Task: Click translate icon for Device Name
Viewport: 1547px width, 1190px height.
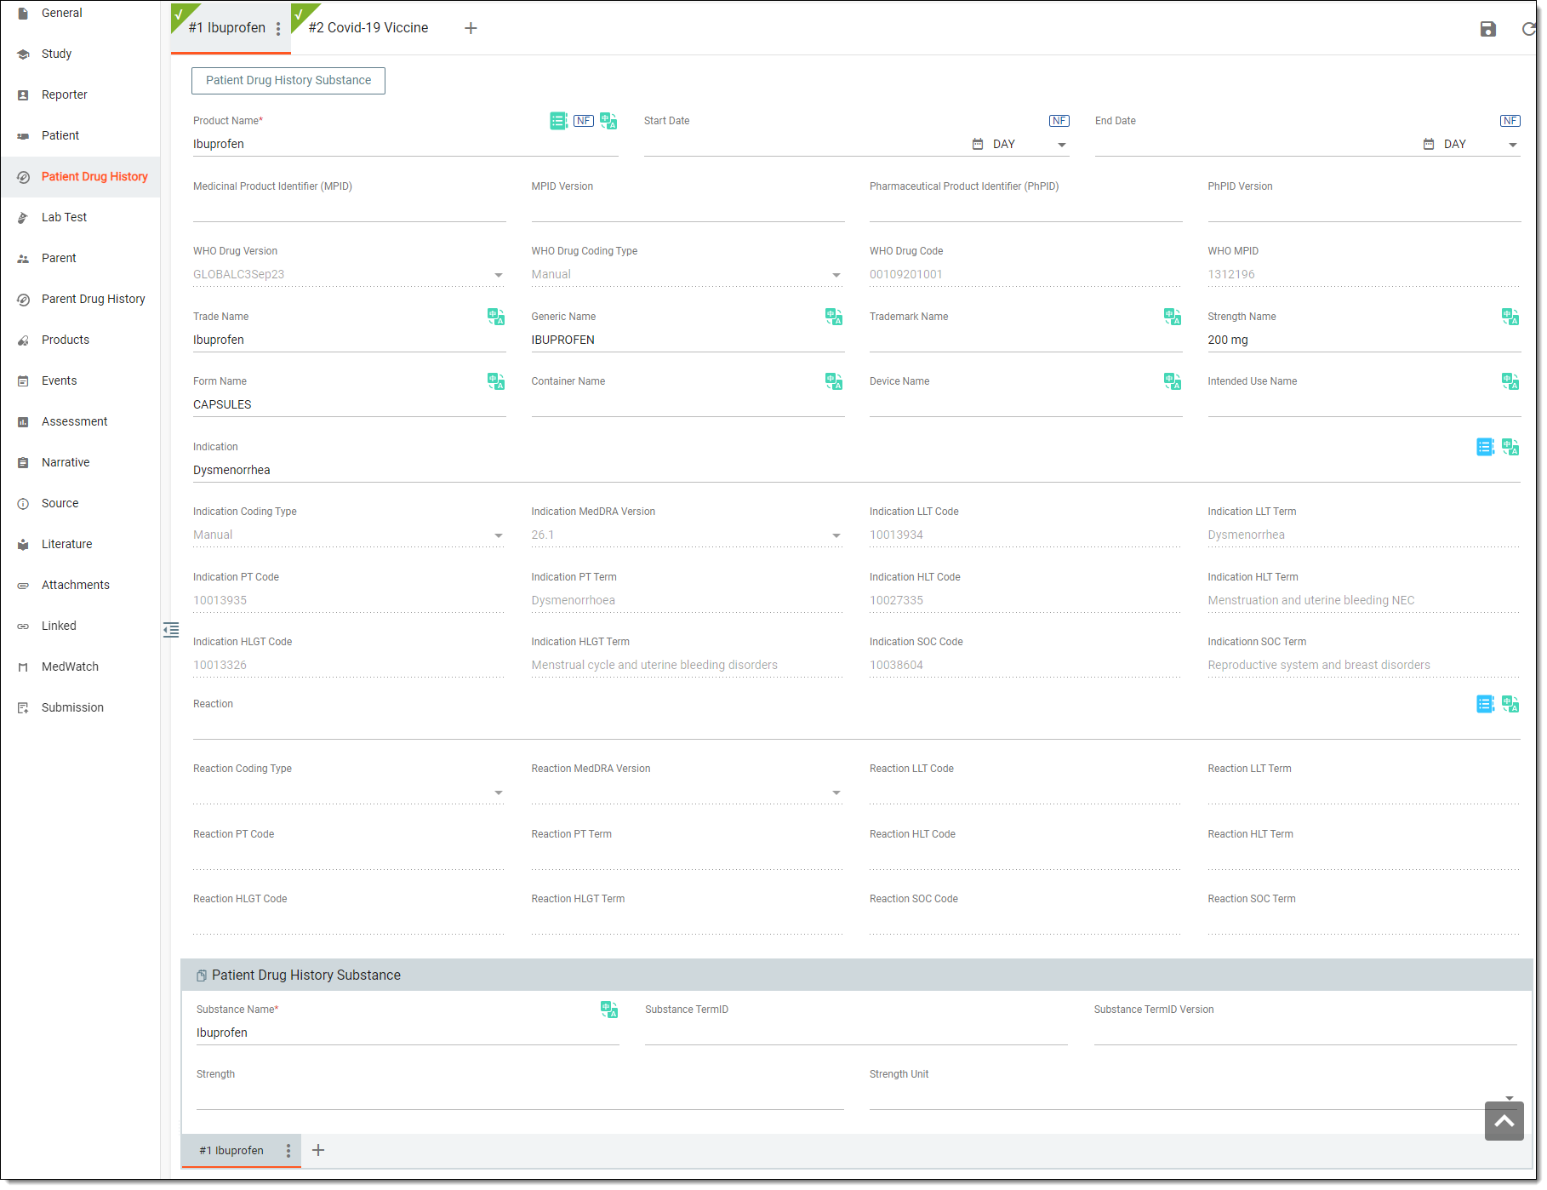Action: [x=1173, y=381]
